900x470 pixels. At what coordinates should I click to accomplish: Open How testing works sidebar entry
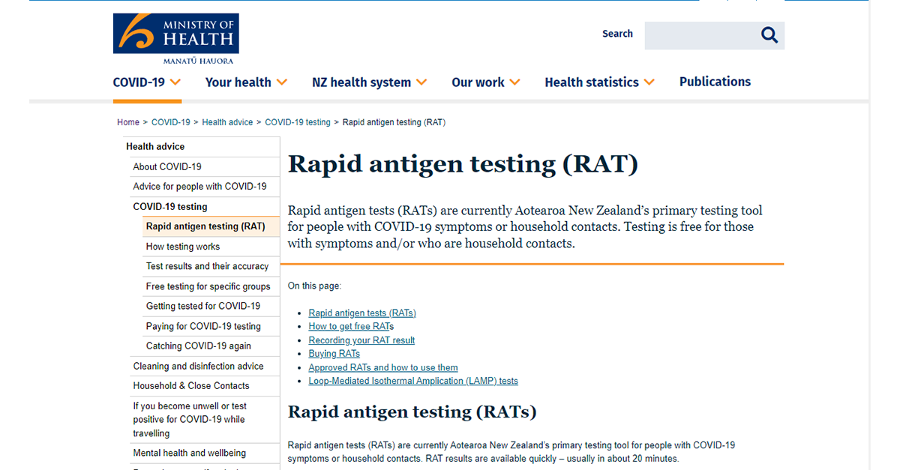(x=182, y=246)
